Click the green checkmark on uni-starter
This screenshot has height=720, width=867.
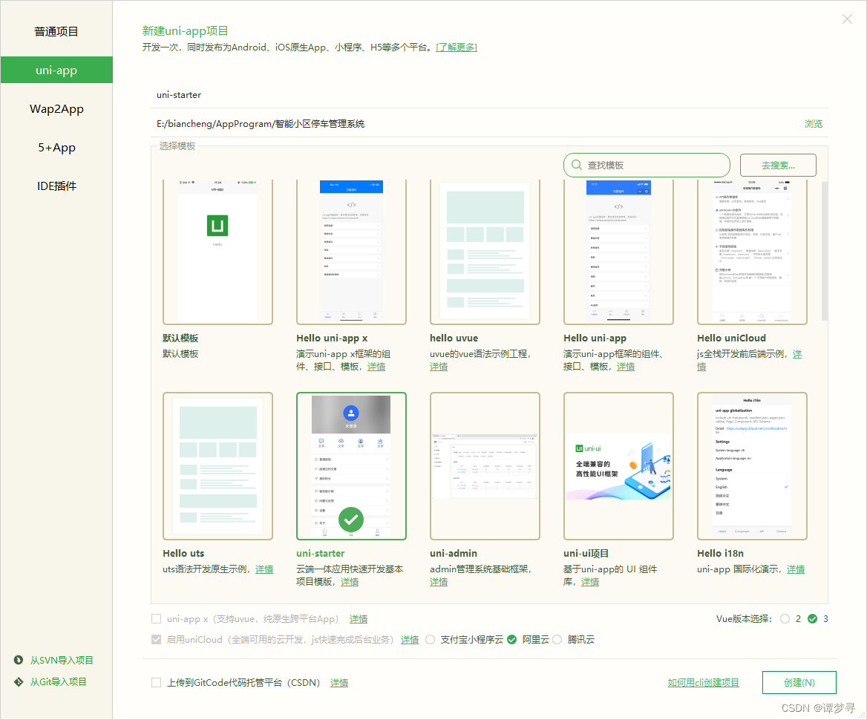[x=351, y=520]
